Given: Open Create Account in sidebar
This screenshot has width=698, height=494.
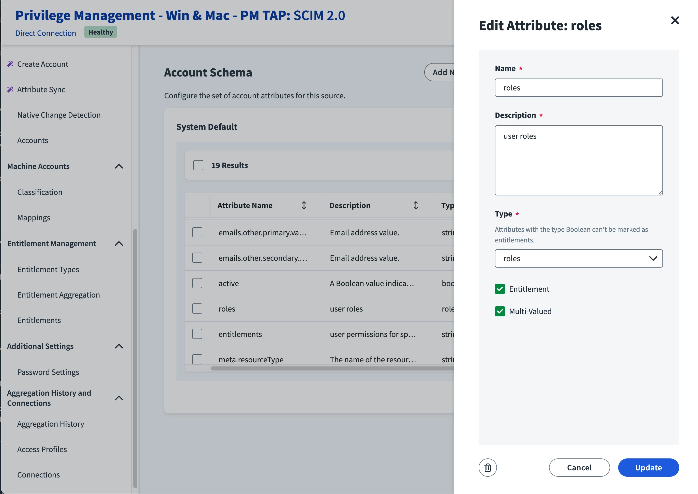Looking at the screenshot, I should [x=43, y=64].
